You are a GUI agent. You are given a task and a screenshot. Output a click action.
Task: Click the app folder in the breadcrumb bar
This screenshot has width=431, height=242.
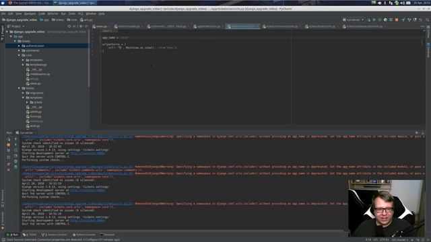pyautogui.click(x=44, y=19)
